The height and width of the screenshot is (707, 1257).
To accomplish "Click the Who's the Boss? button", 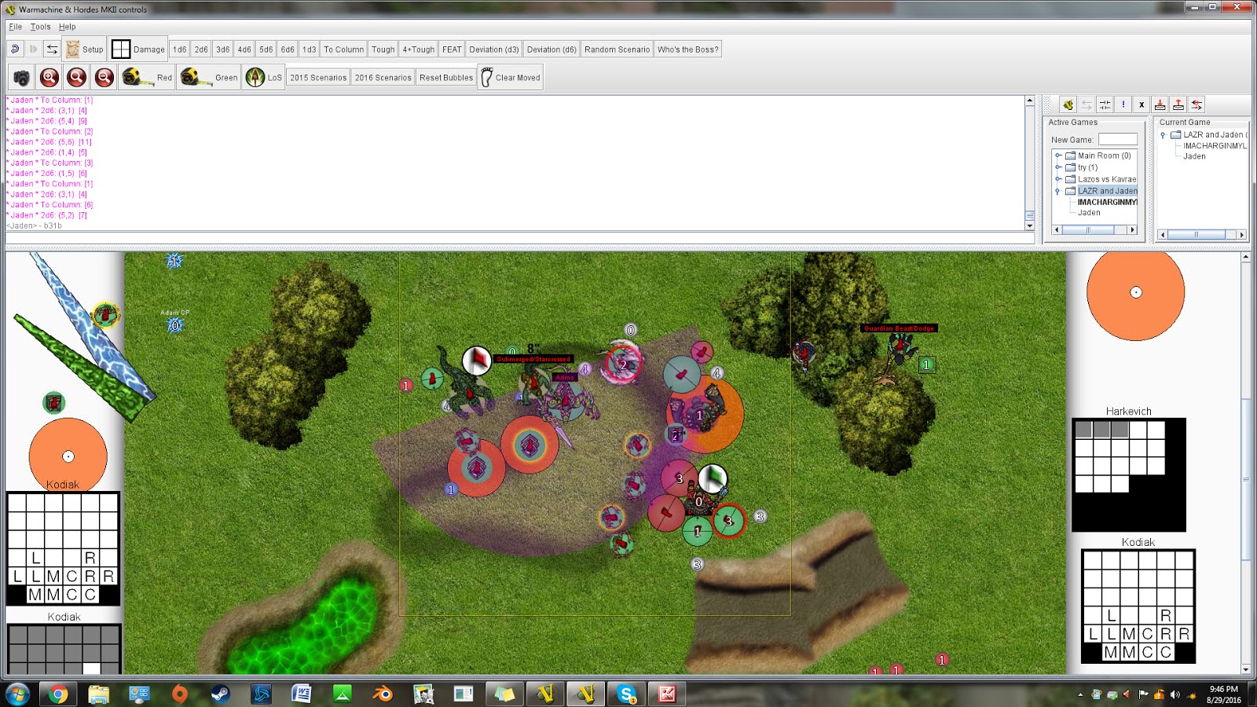I will tap(688, 49).
